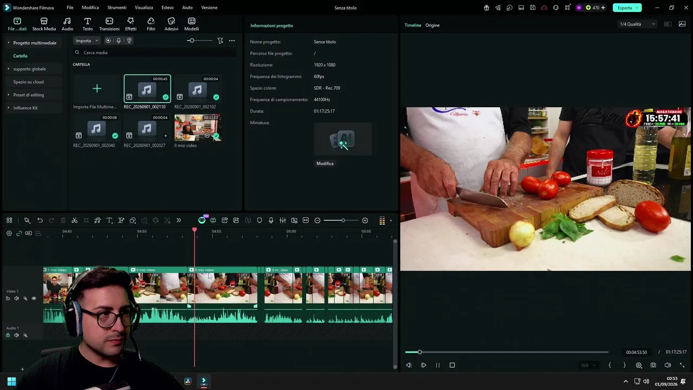
Task: Click the timeline zoom slider handle
Action: 343,220
